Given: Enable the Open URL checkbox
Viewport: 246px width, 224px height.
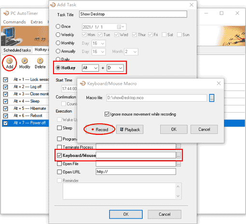Looking at the screenshot, I should coord(59,172).
